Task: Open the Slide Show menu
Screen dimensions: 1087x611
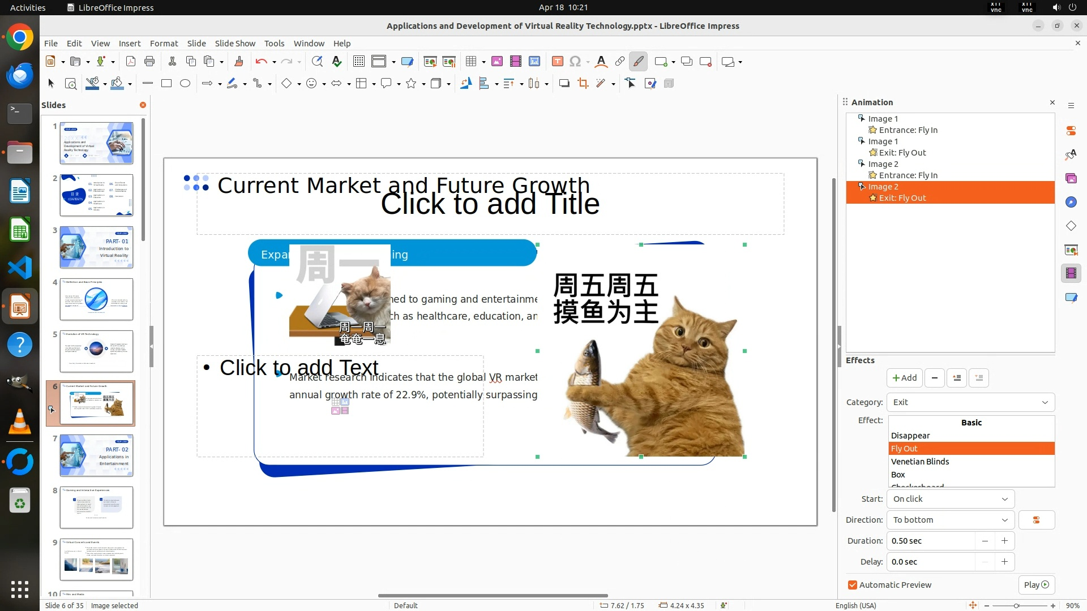Action: 235,44
